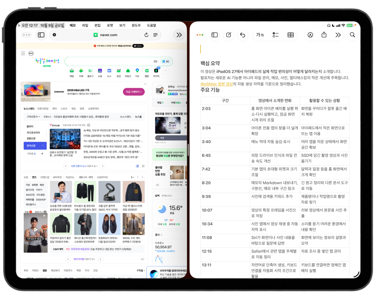Mute toggle on fitness video ad
Screen dimensions: 376x299
[44, 216]
